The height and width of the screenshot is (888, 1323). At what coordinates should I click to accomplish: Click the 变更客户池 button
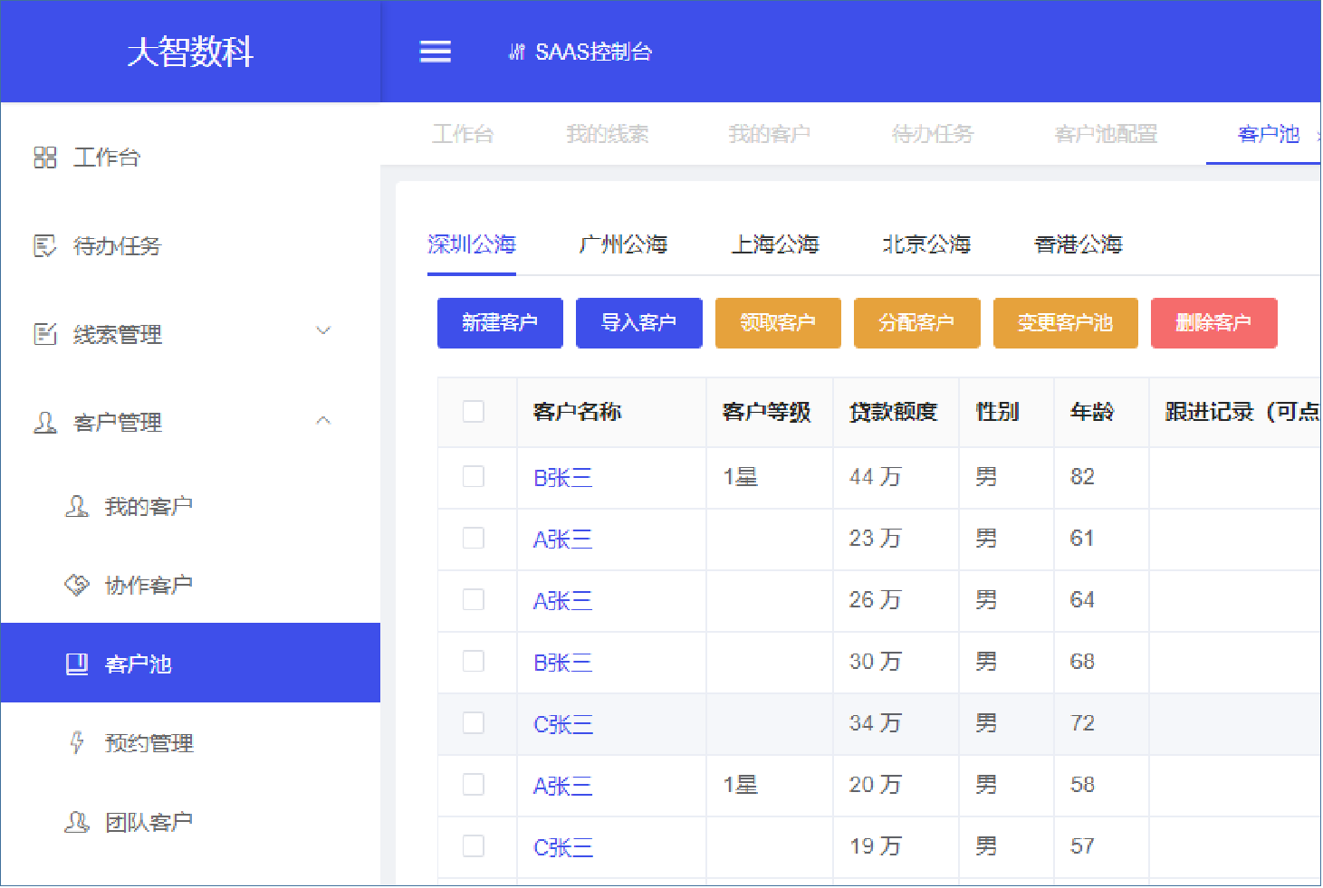click(1066, 323)
